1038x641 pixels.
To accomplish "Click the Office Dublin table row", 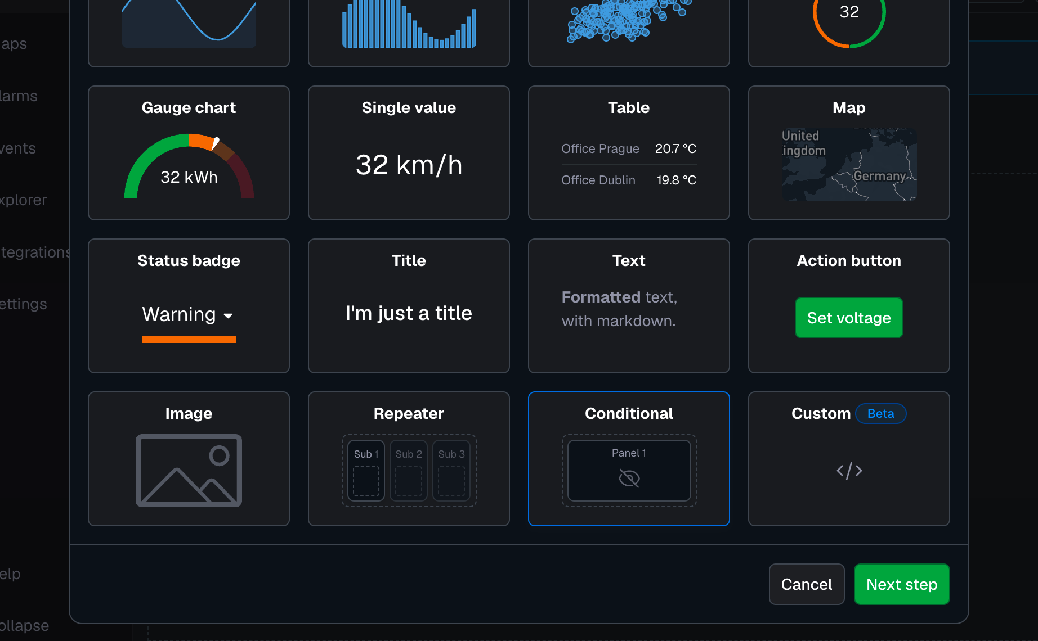I will (x=629, y=180).
